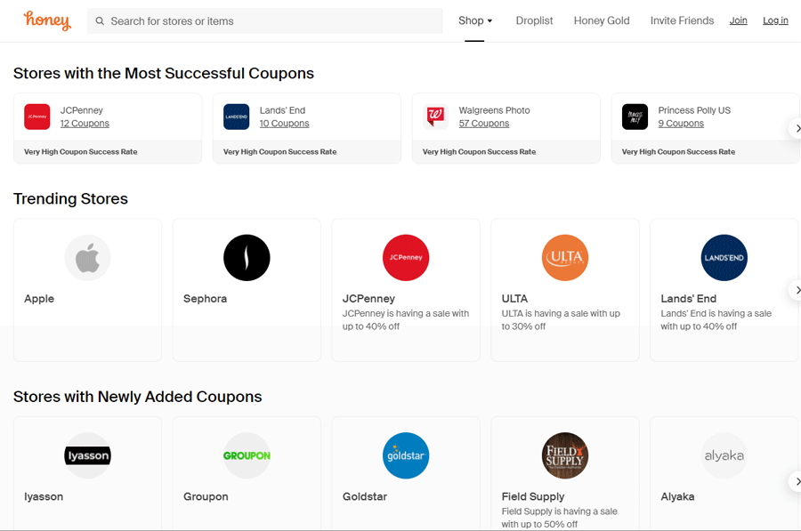Open the Iyasson logo
This screenshot has width=801, height=531.
tap(87, 455)
